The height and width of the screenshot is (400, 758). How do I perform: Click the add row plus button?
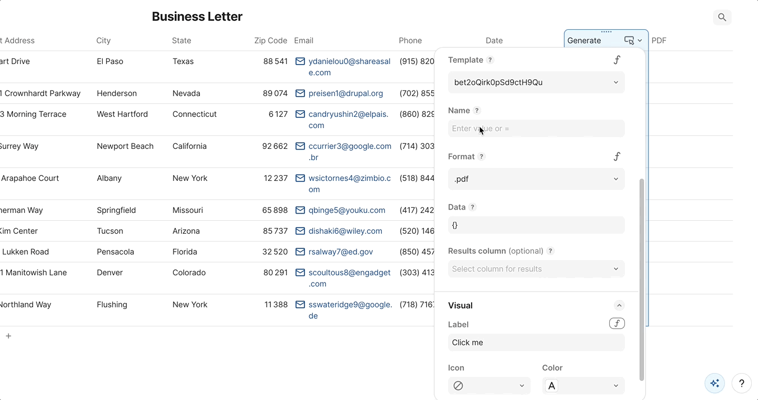coord(8,336)
